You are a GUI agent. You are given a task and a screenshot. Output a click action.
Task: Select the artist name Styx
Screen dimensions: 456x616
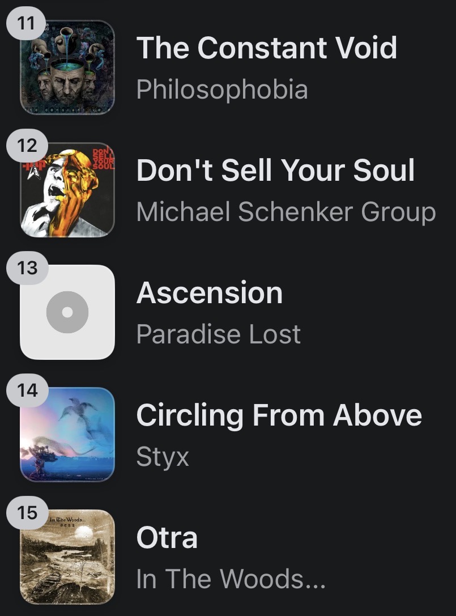163,457
